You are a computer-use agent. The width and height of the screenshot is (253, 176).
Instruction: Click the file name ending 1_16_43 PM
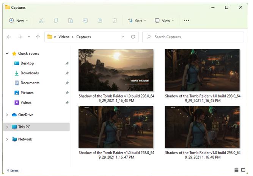116,98
